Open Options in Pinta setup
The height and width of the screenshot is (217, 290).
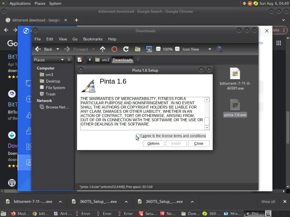(x=153, y=144)
